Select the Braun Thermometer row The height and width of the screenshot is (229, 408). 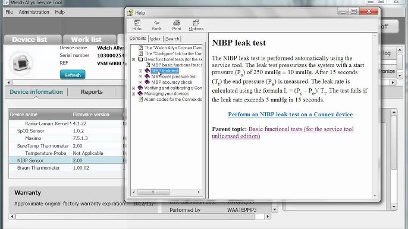point(67,168)
